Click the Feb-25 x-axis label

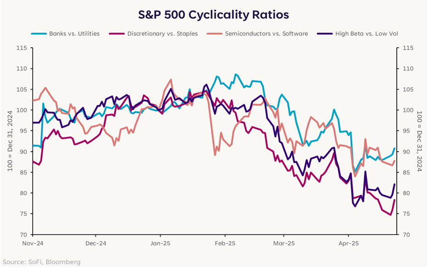226,242
